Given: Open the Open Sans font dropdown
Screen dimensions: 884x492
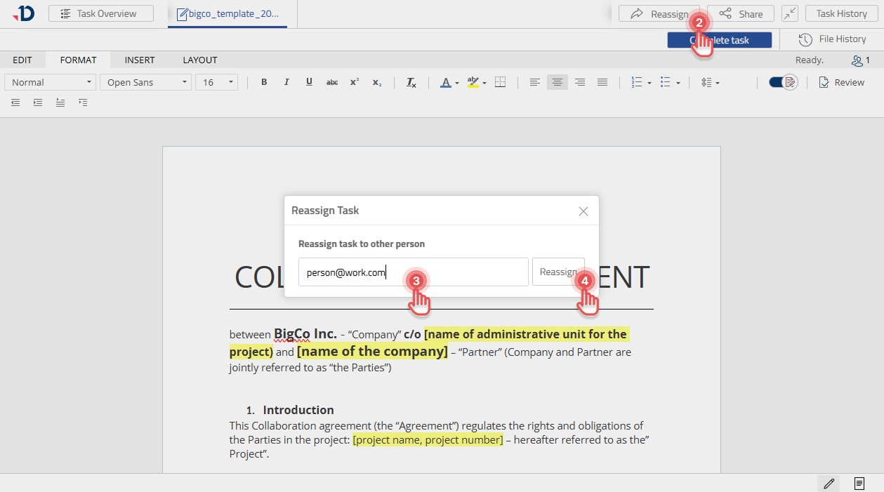Looking at the screenshot, I should tap(145, 82).
